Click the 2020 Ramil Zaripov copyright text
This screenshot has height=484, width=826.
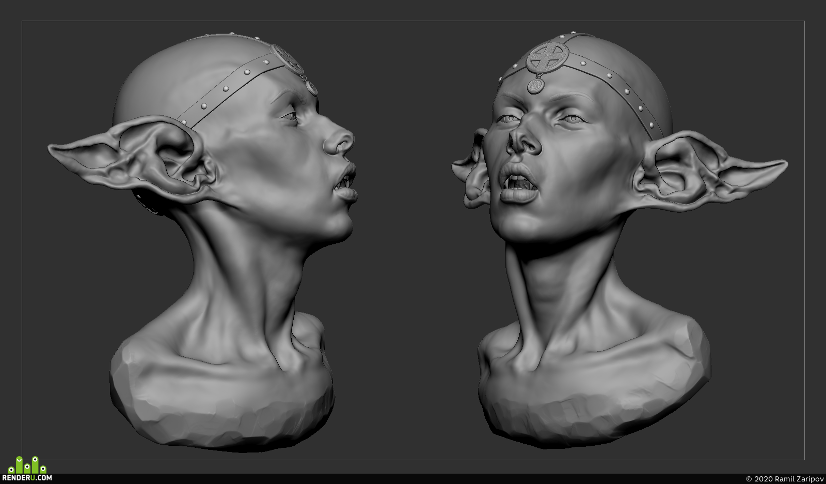tap(785, 479)
